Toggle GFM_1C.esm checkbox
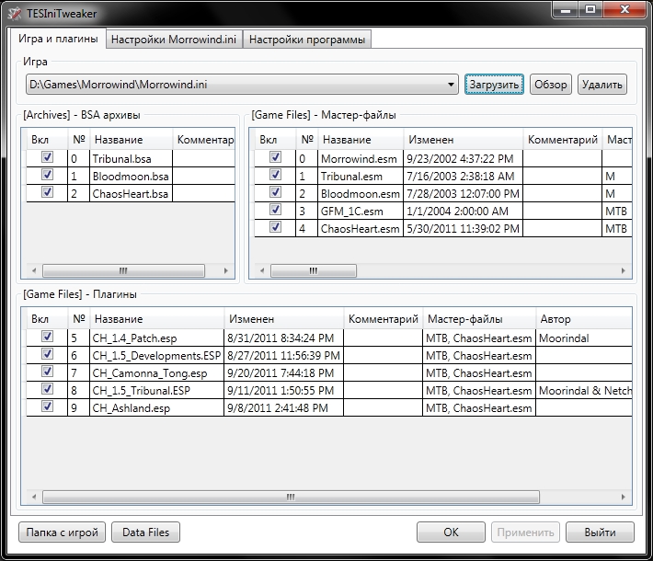The image size is (653, 561). pyautogui.click(x=275, y=210)
